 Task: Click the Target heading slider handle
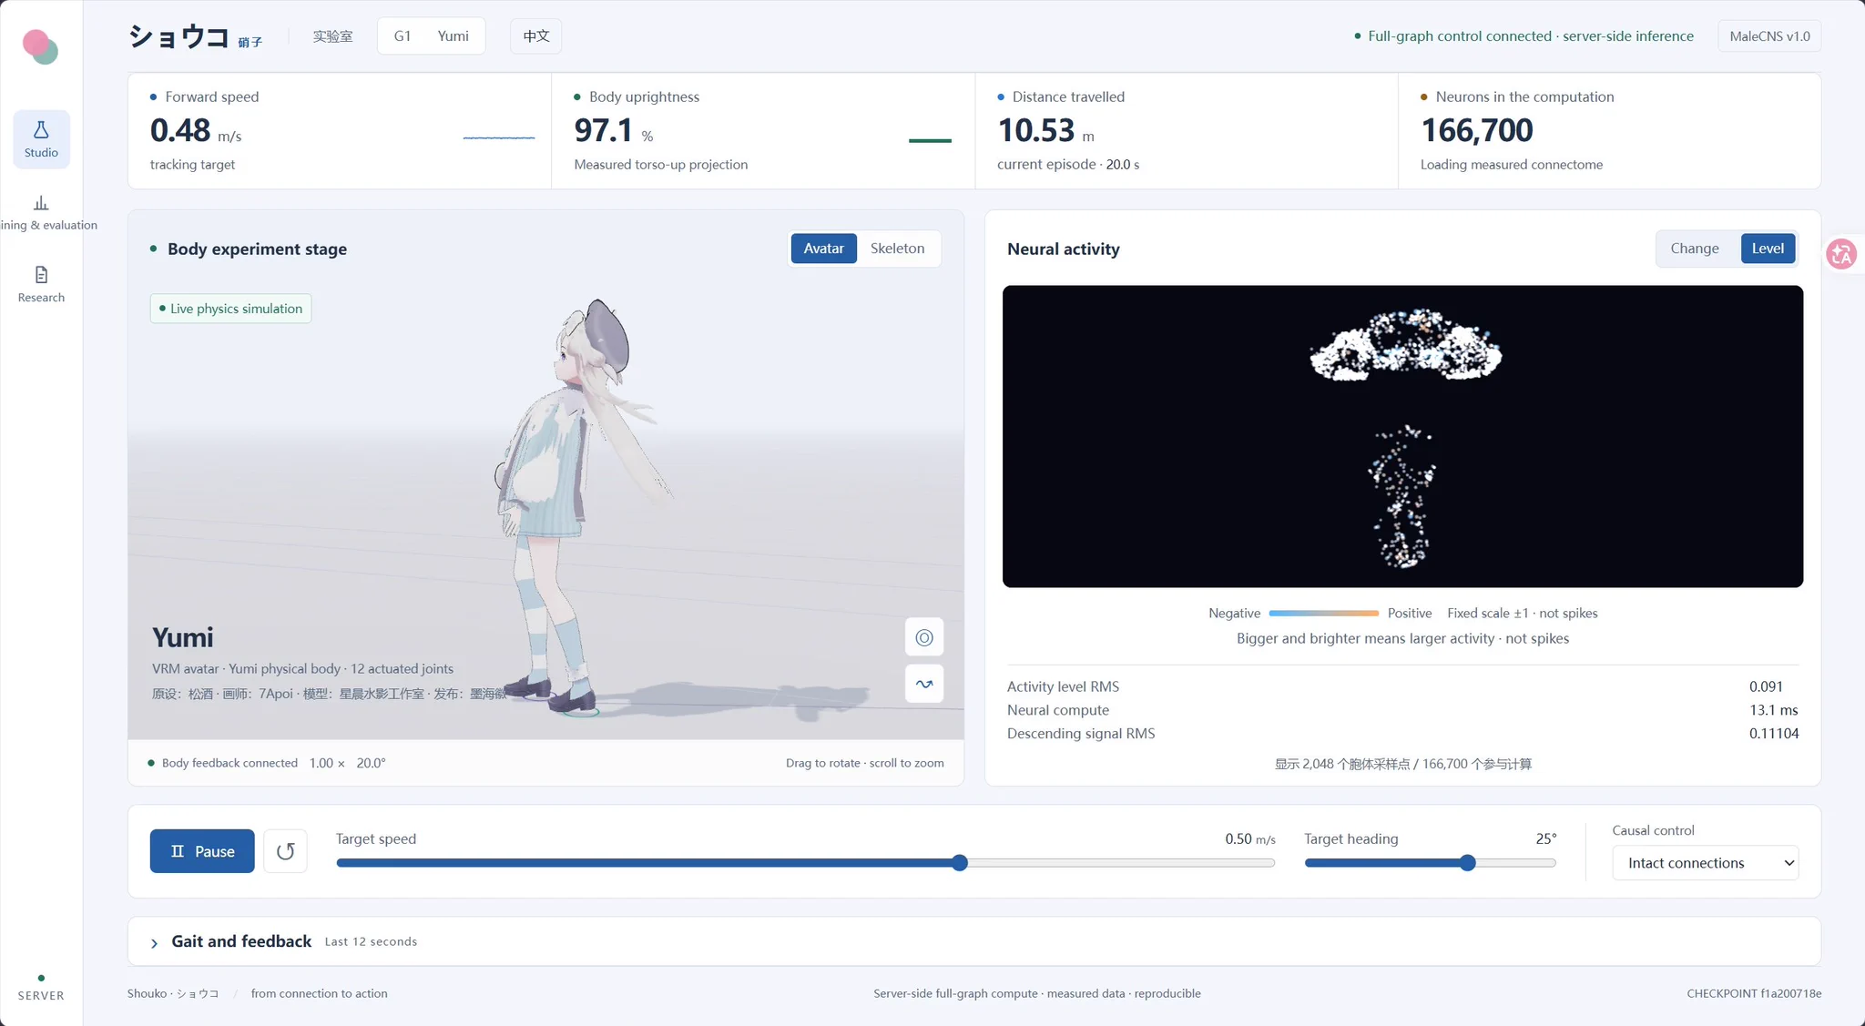[1467, 863]
